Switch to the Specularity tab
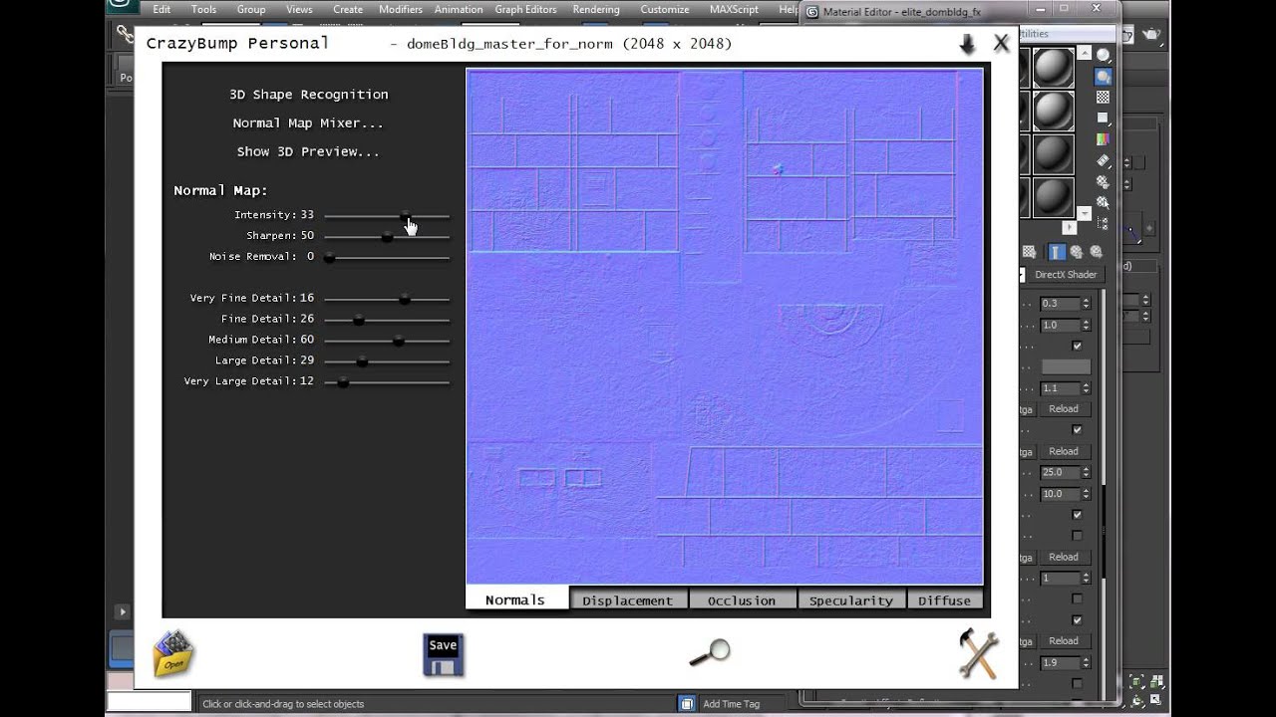Viewport: 1276px width, 717px height. [x=851, y=599]
